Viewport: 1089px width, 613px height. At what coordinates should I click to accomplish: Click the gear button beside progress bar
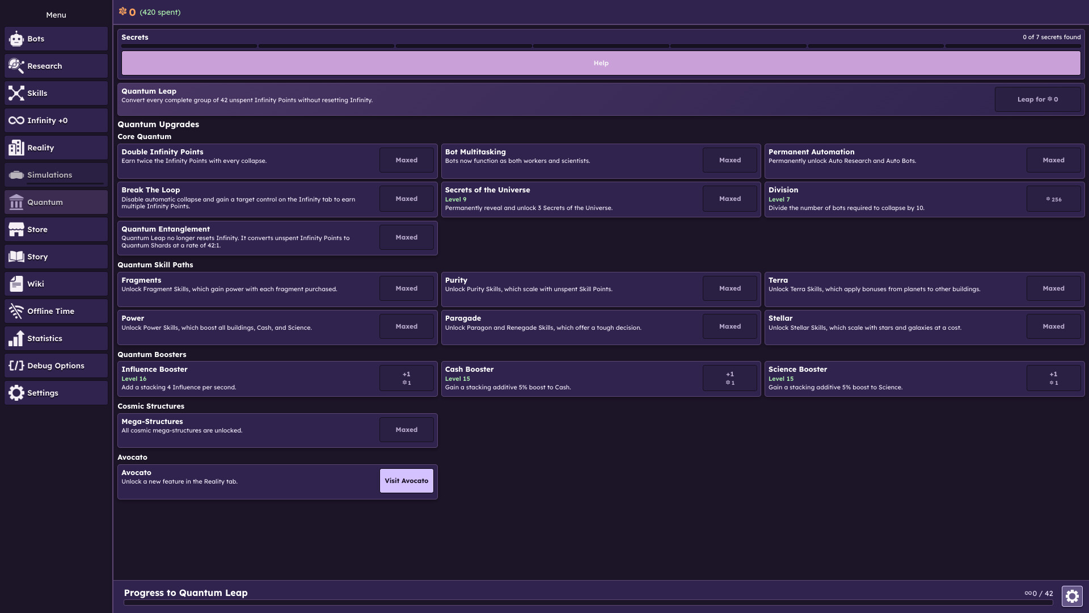pos(1072,596)
